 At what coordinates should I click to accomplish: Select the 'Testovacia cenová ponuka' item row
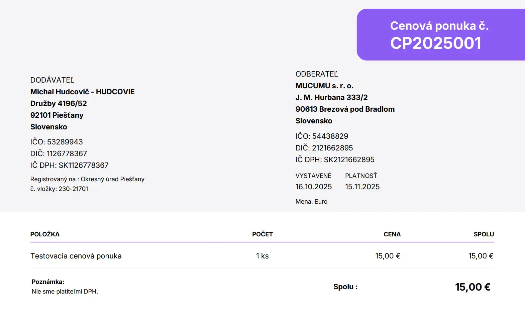(76, 256)
